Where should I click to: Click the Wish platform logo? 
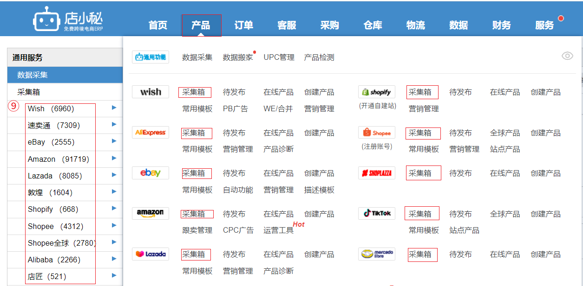[x=151, y=92]
